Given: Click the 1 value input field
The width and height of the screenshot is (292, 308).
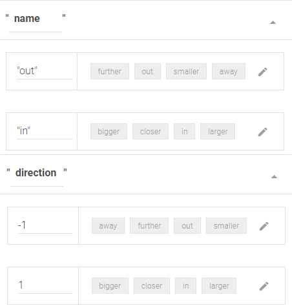Looking at the screenshot, I should point(45,286).
